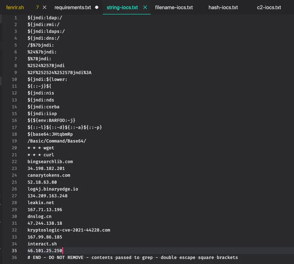Screen dimensions: 294x264
Task: Click the '${::-l}${::-d}${::-a}${::-p}' line
Action: (x=65, y=127)
